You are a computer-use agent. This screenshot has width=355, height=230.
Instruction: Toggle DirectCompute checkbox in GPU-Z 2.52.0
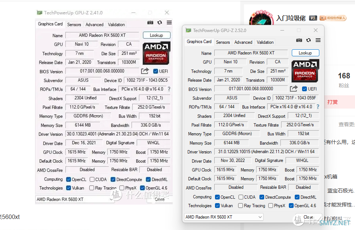[x=262, y=197]
